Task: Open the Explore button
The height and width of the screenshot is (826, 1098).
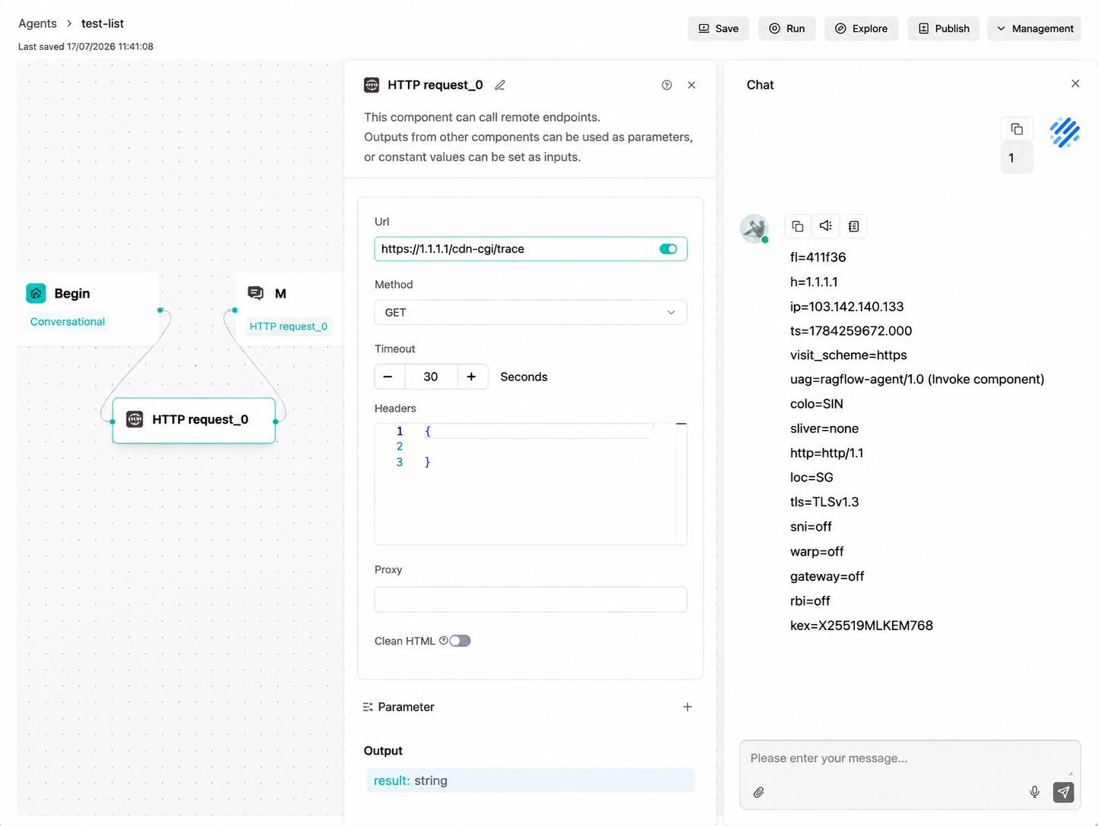Action: pos(861,28)
